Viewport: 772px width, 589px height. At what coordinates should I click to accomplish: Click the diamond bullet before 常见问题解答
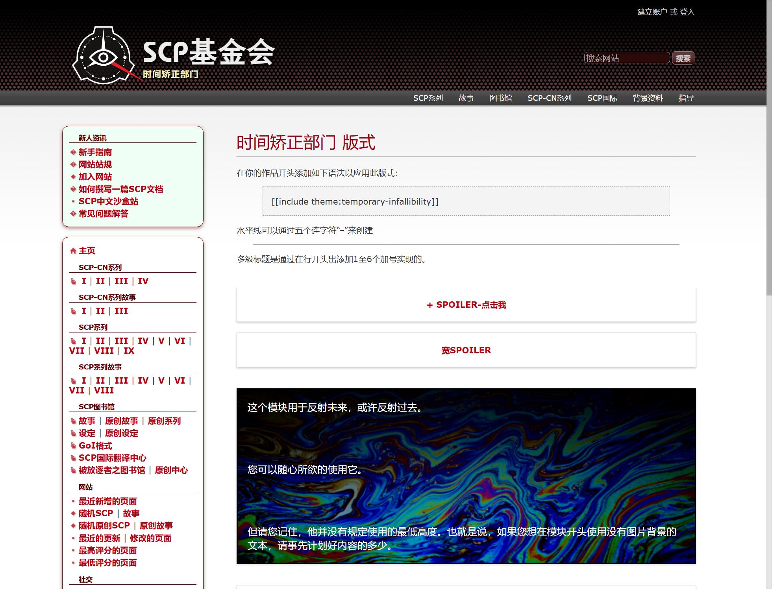[x=73, y=214]
